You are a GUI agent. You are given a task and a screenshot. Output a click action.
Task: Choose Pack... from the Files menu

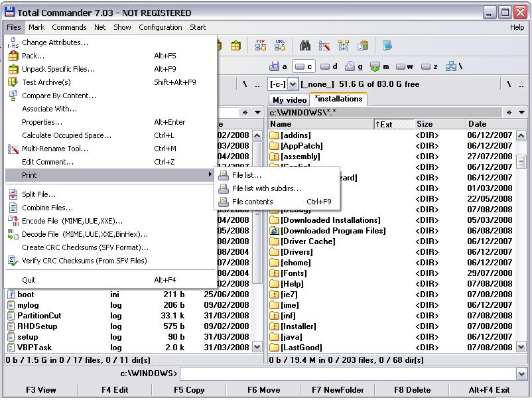point(33,56)
